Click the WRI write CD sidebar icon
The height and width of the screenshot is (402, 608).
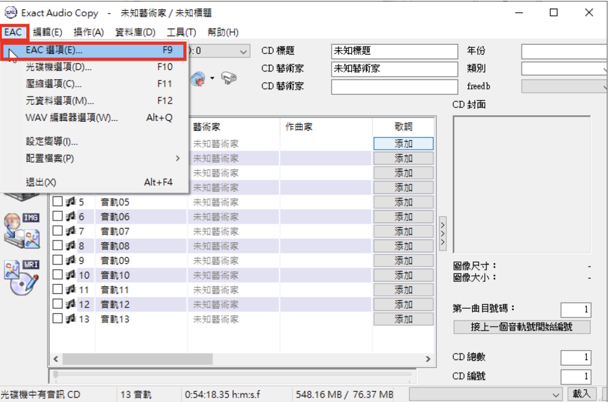[22, 278]
